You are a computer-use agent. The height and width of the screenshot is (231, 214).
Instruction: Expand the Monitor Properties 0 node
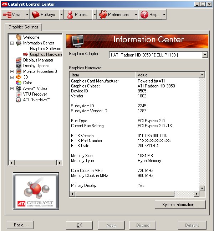[x=12, y=71]
